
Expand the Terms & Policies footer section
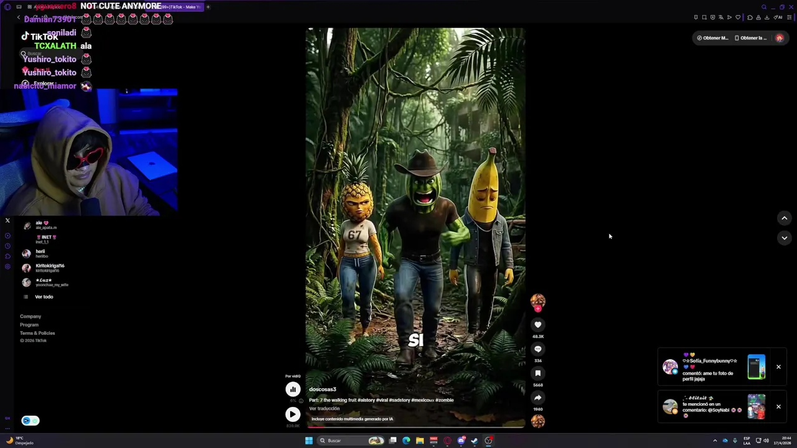[x=37, y=333]
